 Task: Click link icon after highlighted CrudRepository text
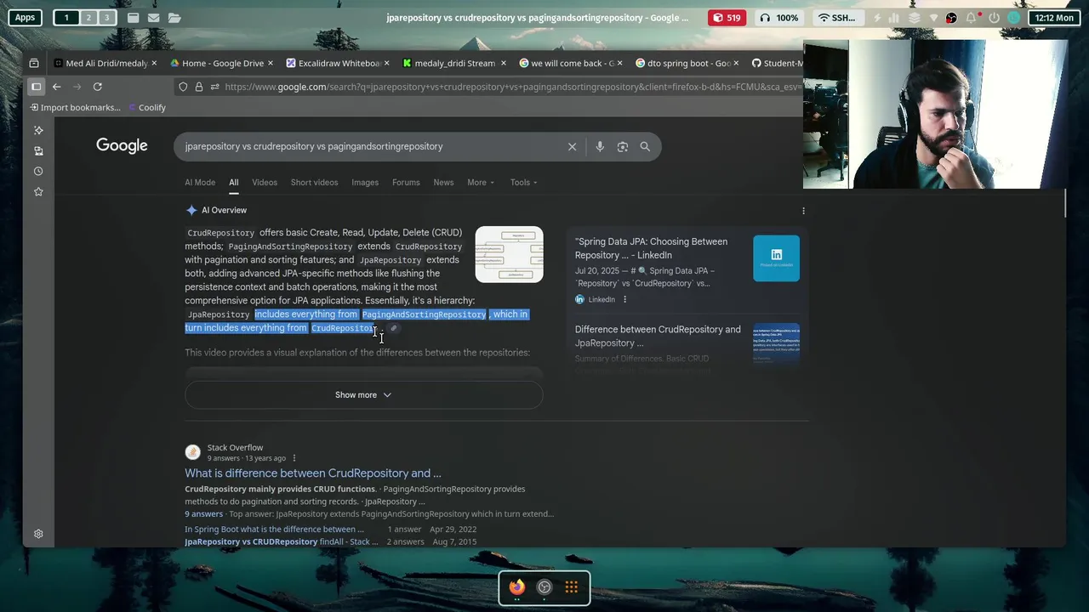pyautogui.click(x=393, y=328)
